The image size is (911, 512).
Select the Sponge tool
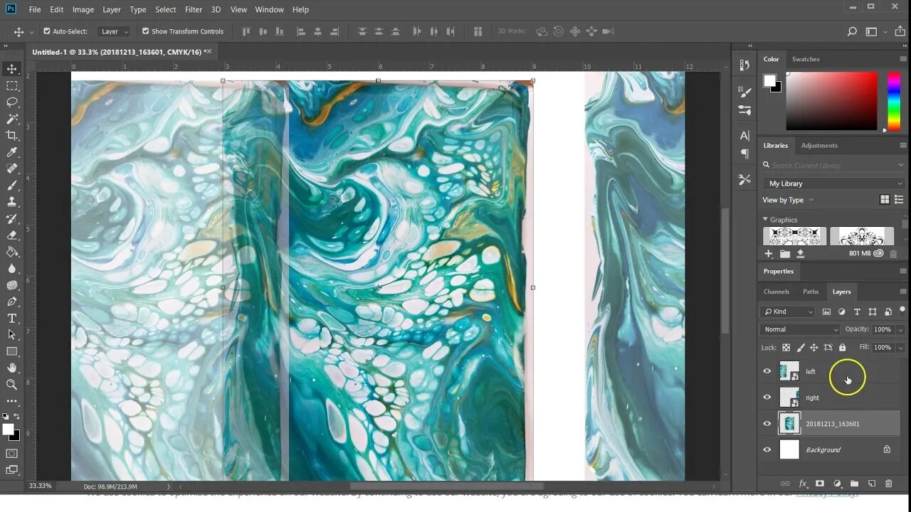(x=12, y=285)
